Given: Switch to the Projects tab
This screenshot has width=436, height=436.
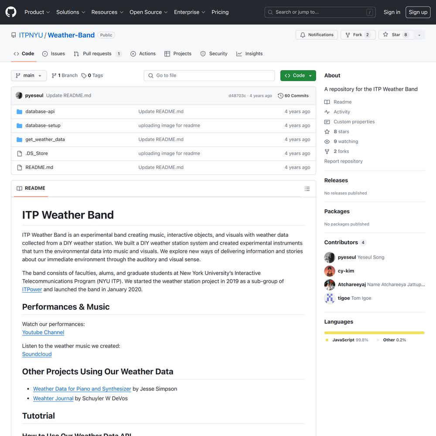Looking at the screenshot, I should [x=178, y=54].
